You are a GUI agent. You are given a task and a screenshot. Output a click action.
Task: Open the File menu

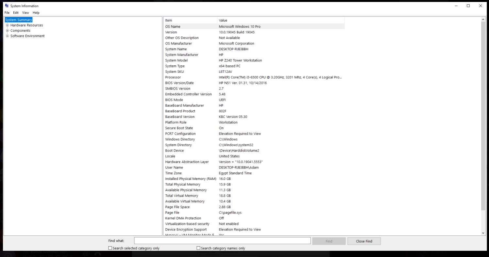pyautogui.click(x=7, y=13)
